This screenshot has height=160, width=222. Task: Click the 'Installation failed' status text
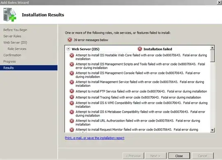pyautogui.click(x=158, y=49)
